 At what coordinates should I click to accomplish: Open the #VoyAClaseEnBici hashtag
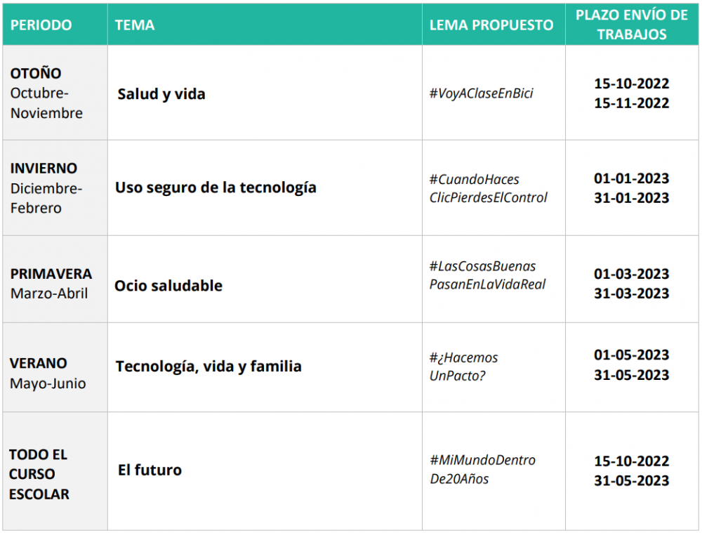(x=481, y=93)
